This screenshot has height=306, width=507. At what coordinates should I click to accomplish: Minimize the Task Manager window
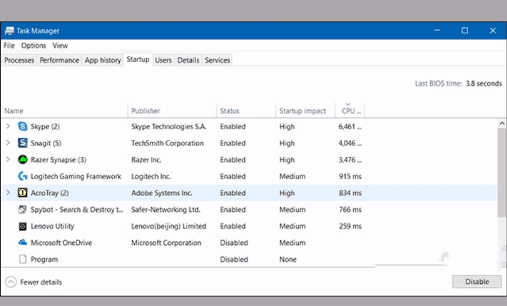[437, 31]
